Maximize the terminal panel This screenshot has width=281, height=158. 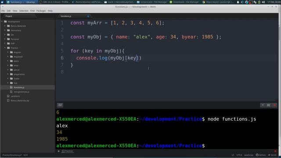[x=268, y=105]
